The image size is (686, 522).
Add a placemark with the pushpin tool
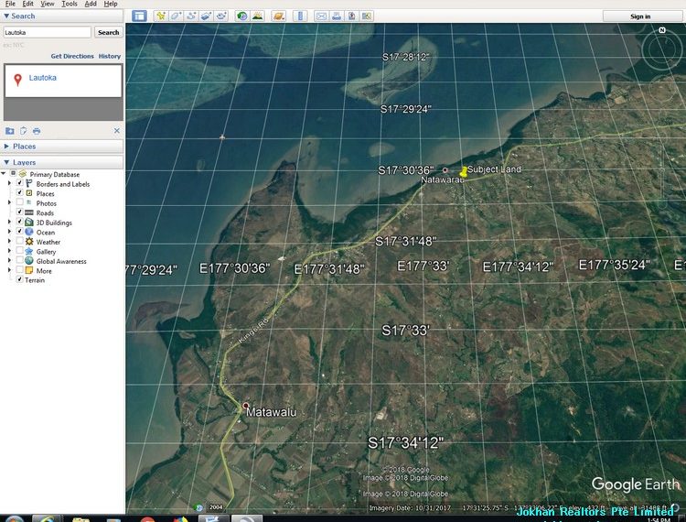point(161,16)
